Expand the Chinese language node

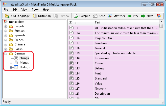click(x=6, y=45)
